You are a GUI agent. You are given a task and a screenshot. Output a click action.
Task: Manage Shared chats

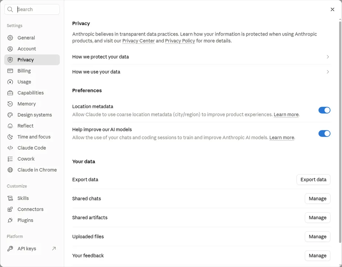pyautogui.click(x=318, y=198)
